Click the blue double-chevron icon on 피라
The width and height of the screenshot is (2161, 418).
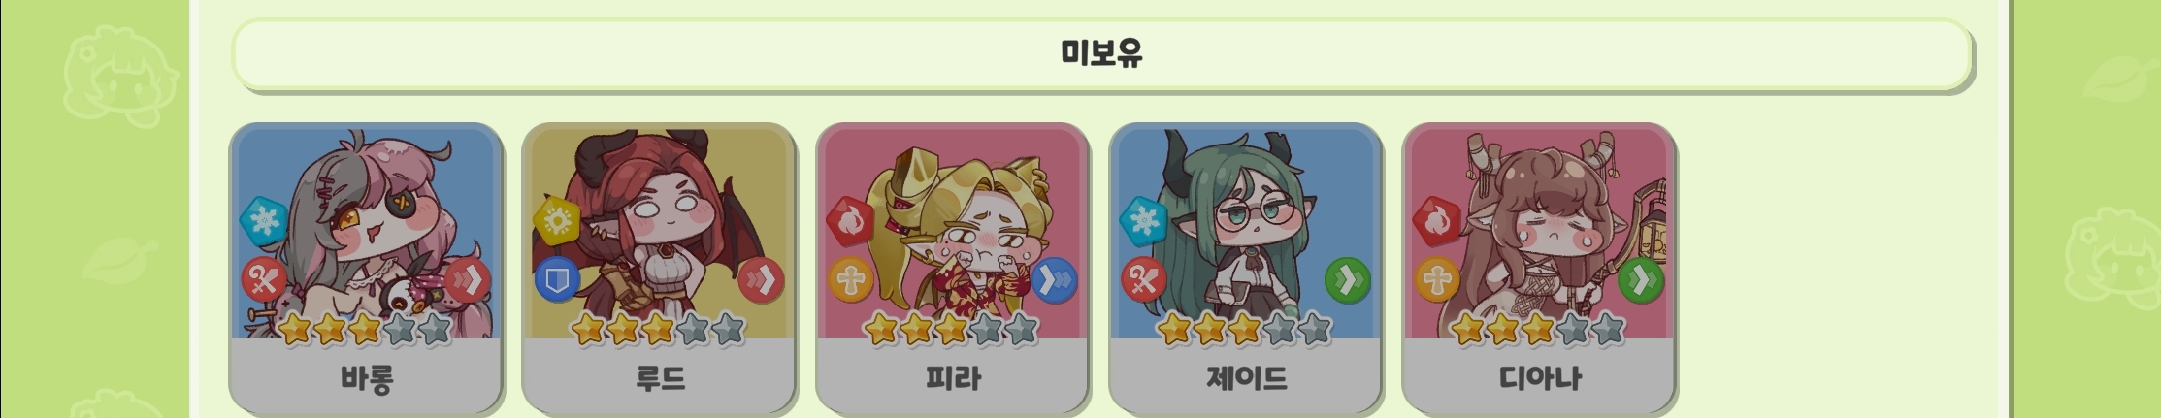point(1055,281)
